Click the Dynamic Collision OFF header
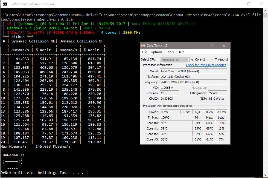 pos(82,41)
